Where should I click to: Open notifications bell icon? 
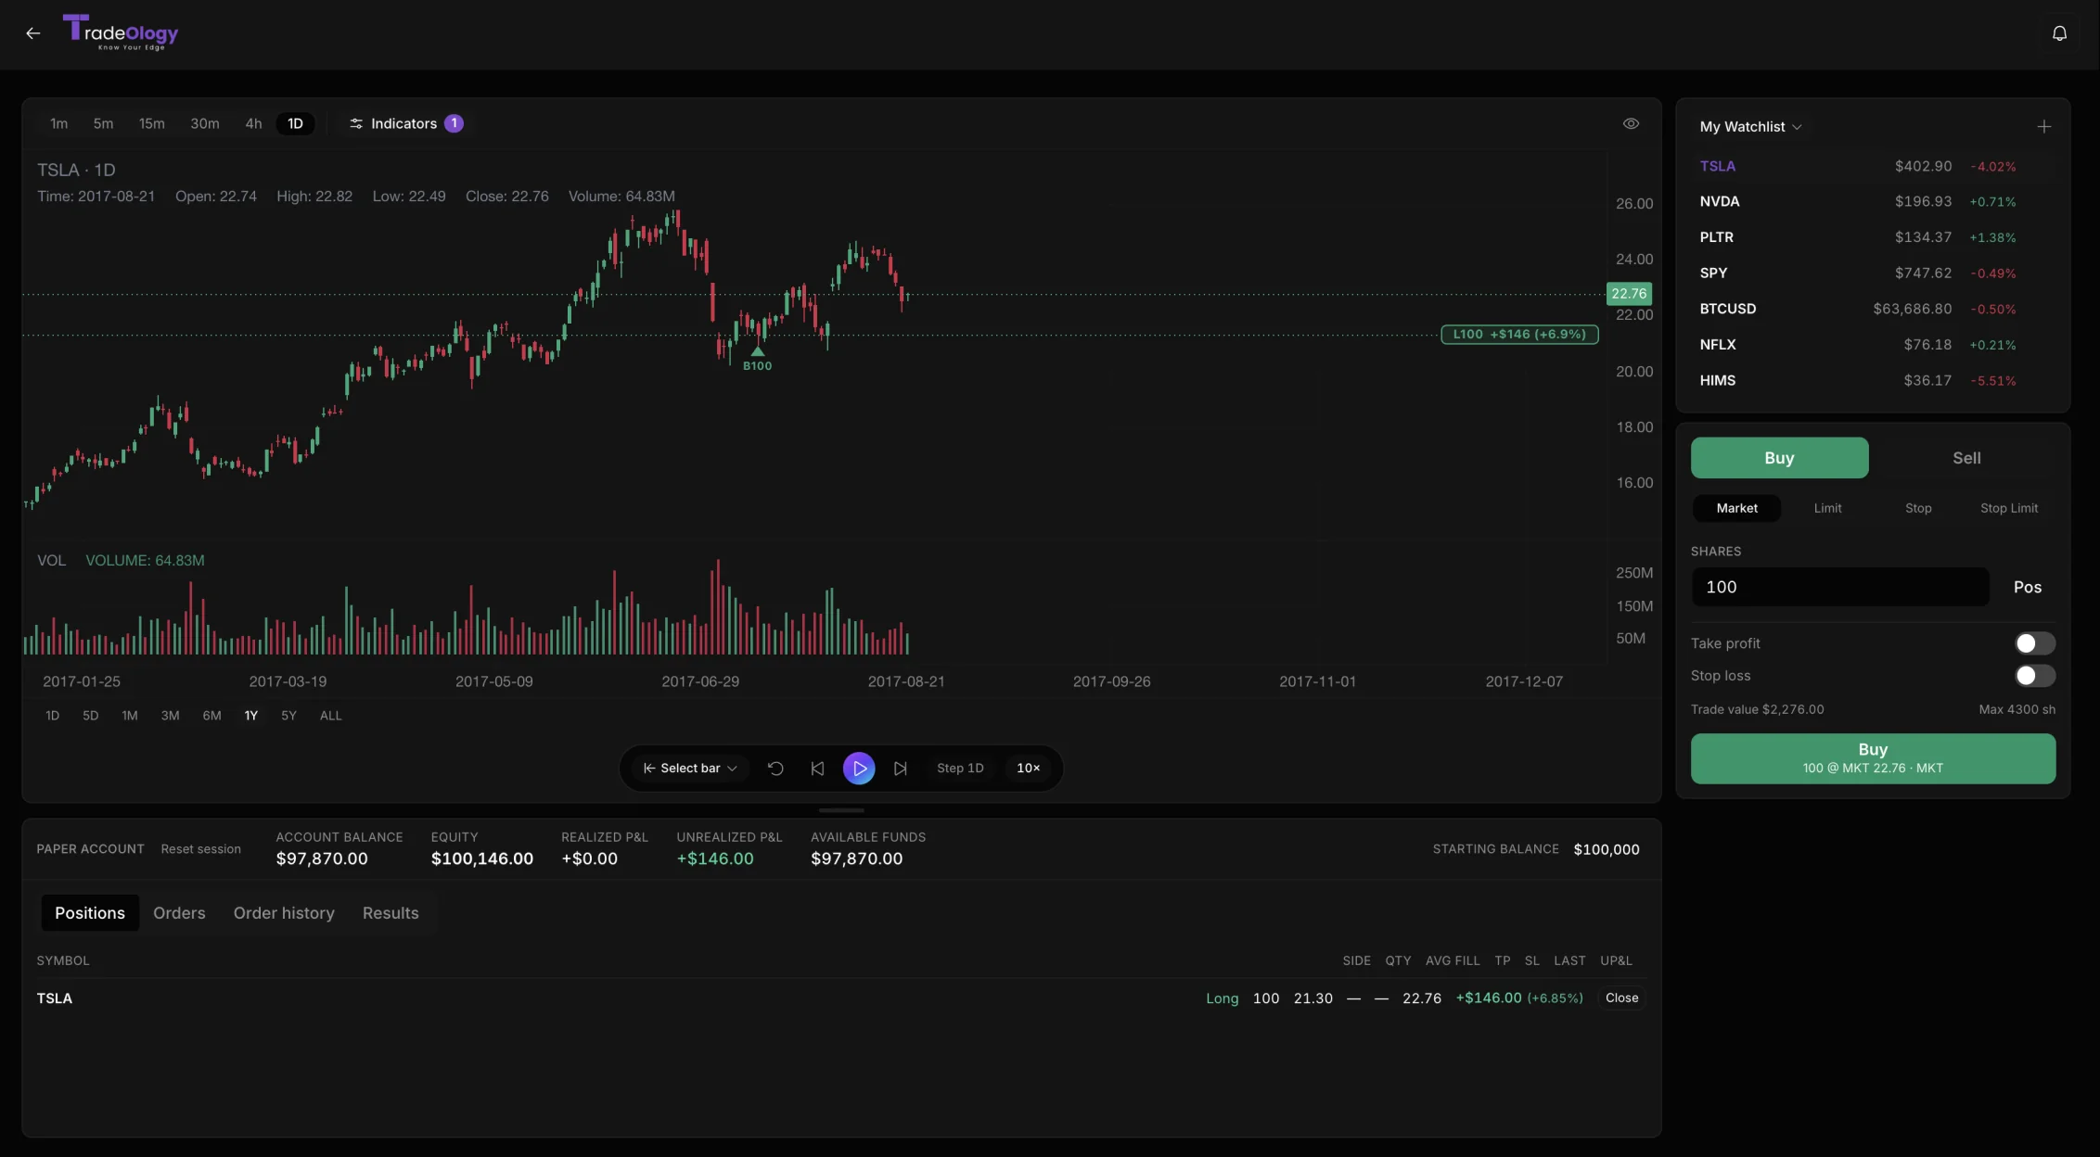(x=2059, y=33)
